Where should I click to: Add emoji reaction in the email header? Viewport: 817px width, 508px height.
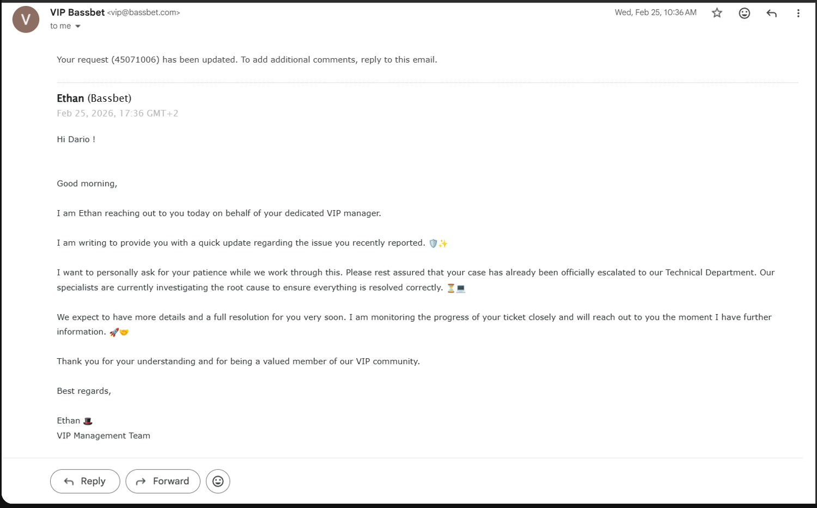pyautogui.click(x=744, y=13)
